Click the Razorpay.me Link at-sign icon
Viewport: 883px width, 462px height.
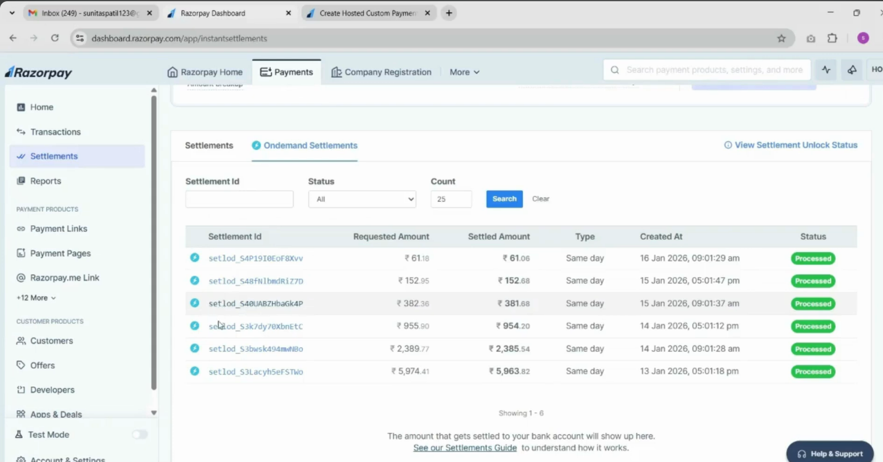(x=21, y=278)
